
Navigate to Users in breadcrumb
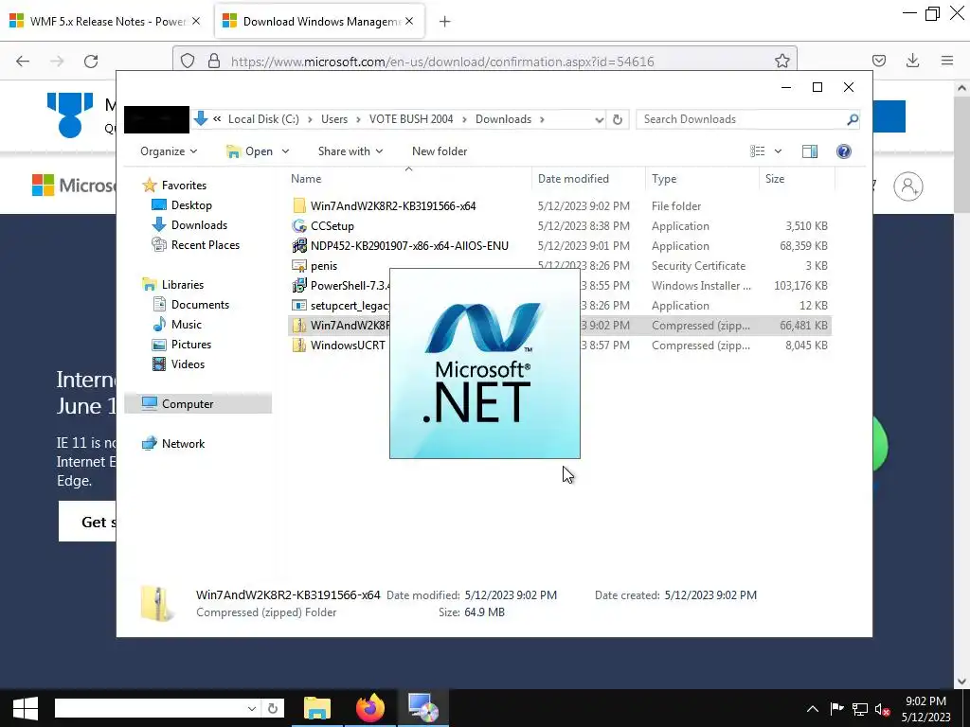coord(334,119)
